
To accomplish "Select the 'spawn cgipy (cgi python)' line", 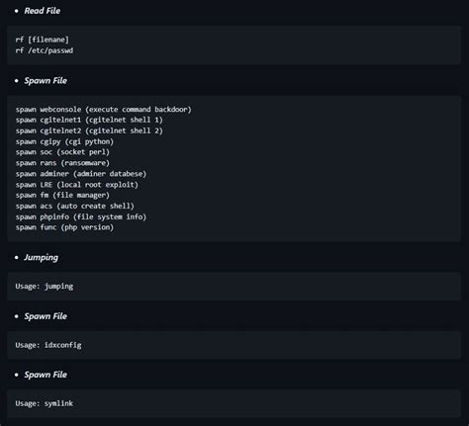I will coord(64,141).
